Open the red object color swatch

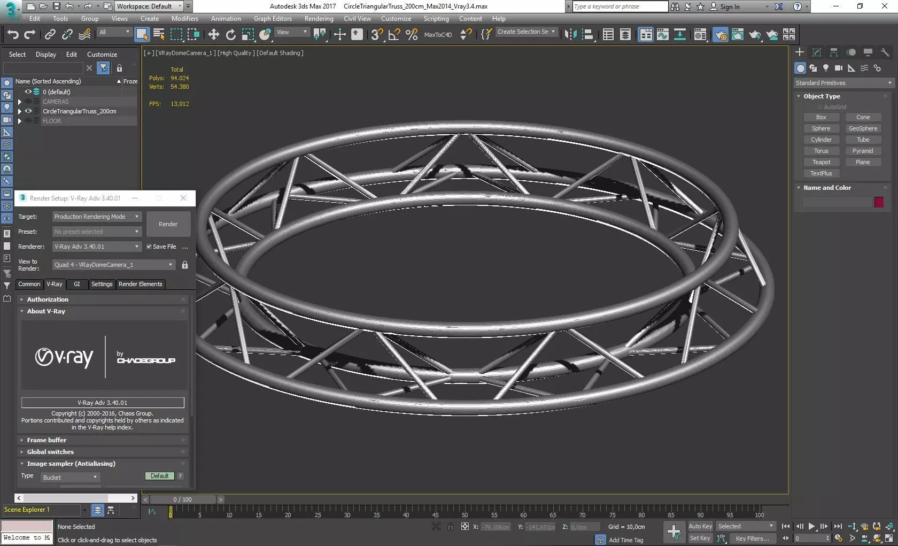(x=879, y=202)
